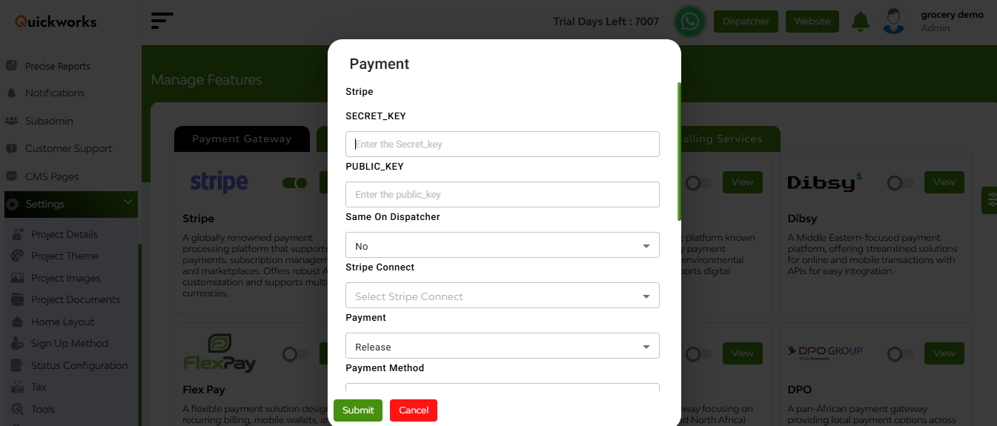Disable the Stripe gateway toggle

click(x=294, y=183)
